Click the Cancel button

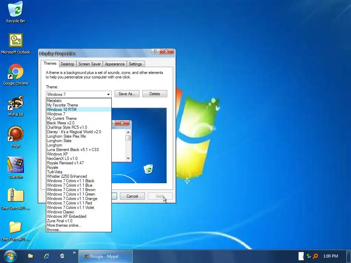[x=132, y=196]
